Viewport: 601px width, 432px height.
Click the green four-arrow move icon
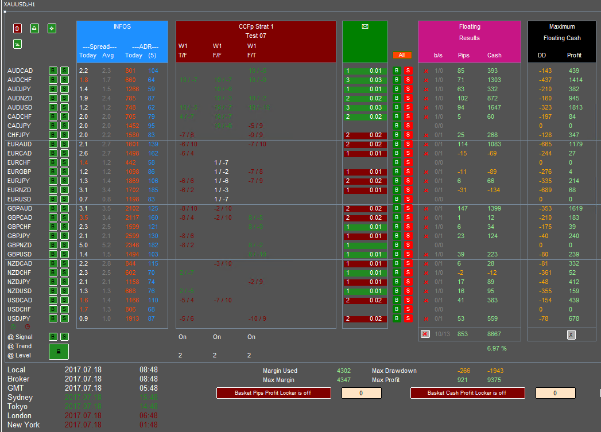pos(52,28)
